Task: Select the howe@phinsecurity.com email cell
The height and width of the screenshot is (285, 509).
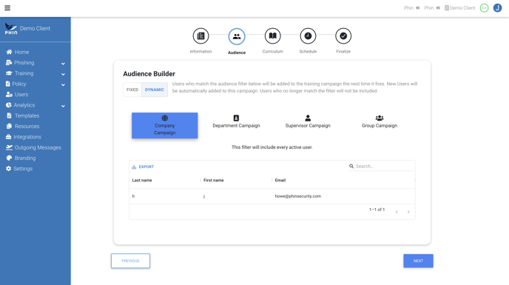Action: (x=298, y=196)
